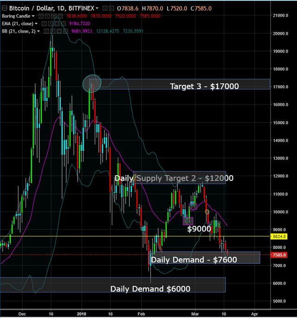This screenshot has width=297, height=318.
Task: Click the 5000.0 price axis label
Action: tap(280, 301)
